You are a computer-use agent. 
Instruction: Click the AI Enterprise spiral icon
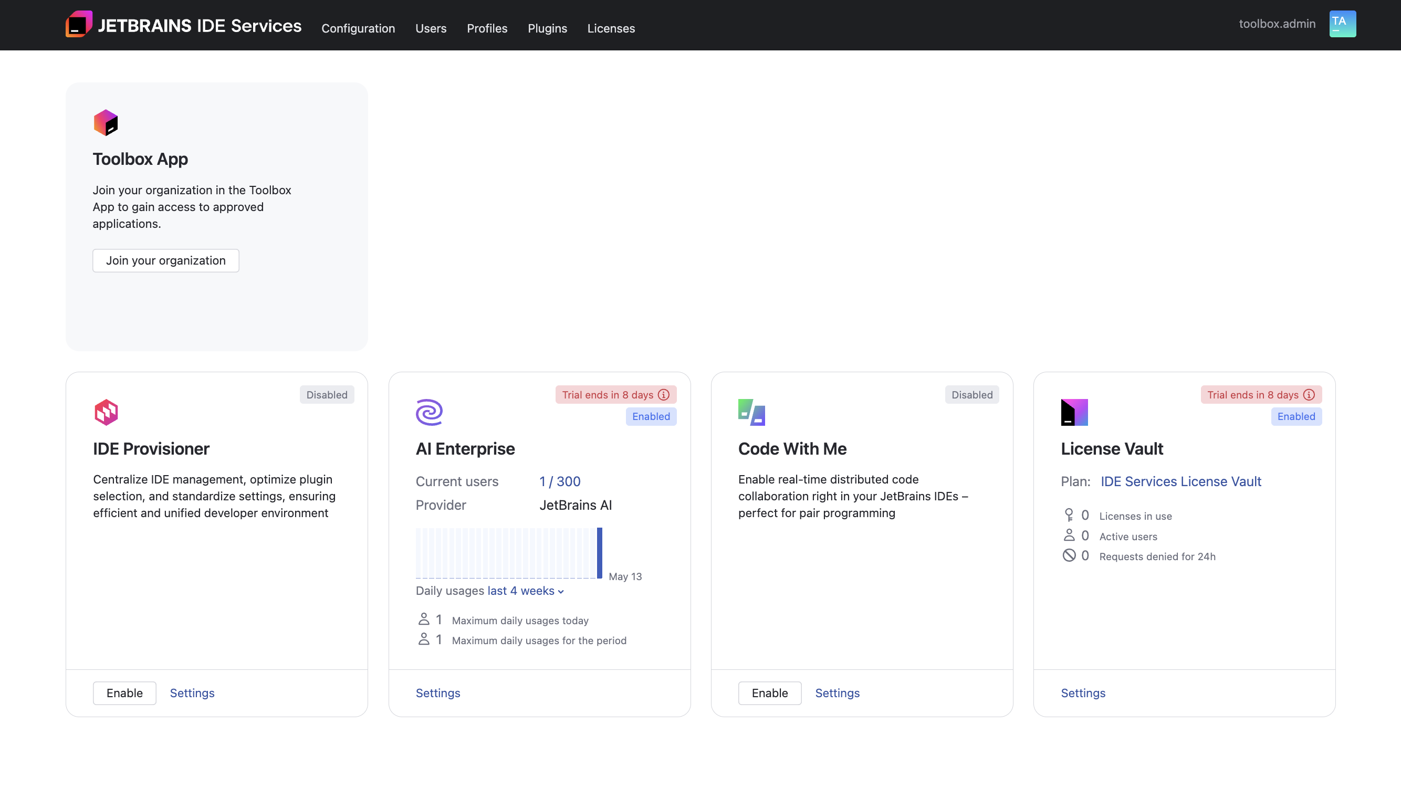[428, 412]
